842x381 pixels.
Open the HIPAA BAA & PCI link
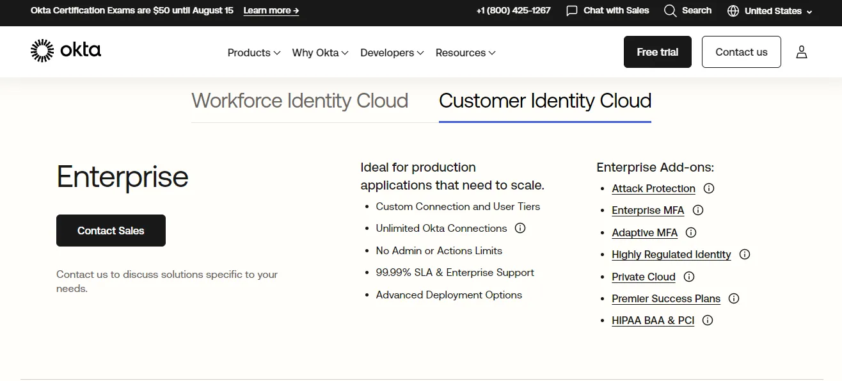[x=653, y=320]
